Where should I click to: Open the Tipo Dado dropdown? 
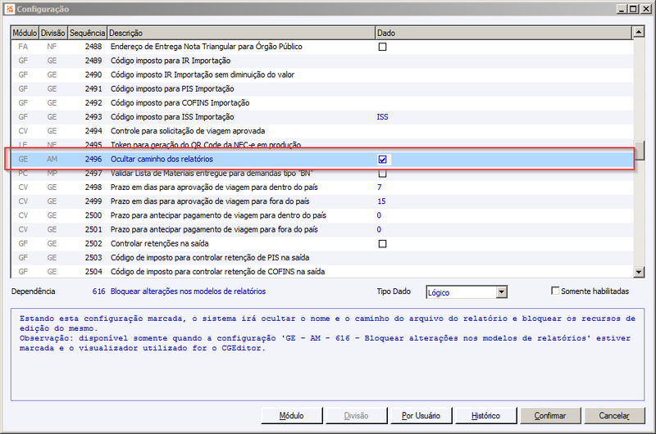502,292
